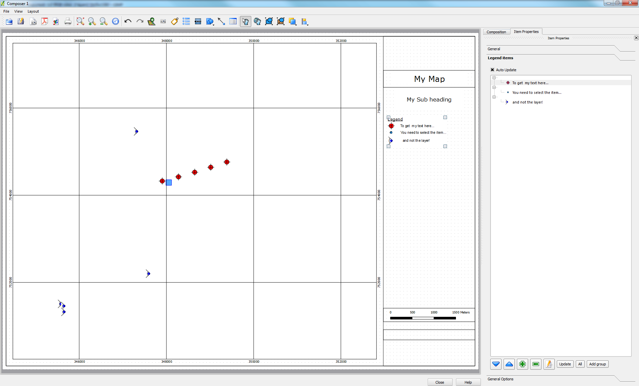
Task: Collapse the second legend layer tree node
Action: (494, 88)
